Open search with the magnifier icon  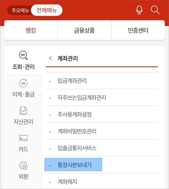tap(155, 10)
